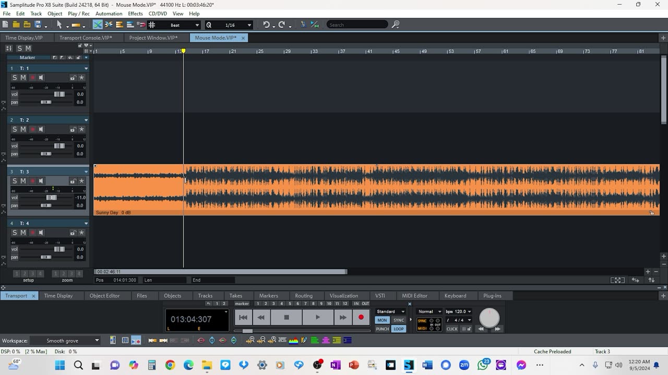Click the M icon above track list

tap(28, 48)
